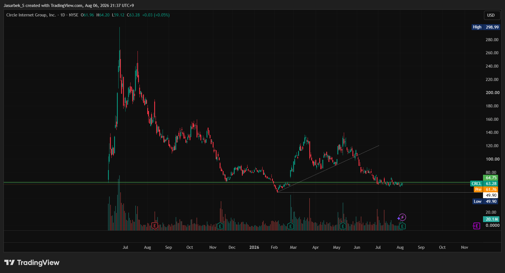Click the 100.00 price scale value

point(492,159)
